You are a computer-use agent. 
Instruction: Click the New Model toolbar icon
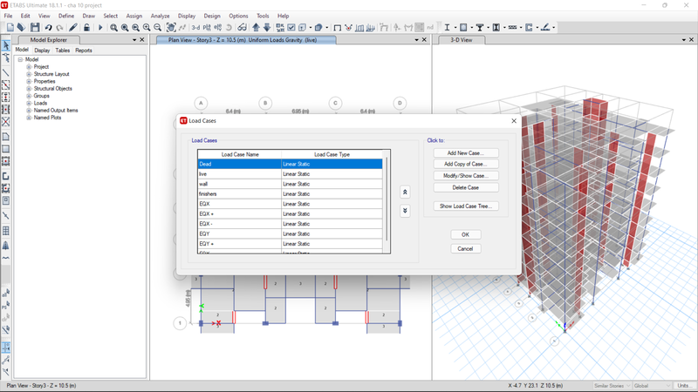10,28
